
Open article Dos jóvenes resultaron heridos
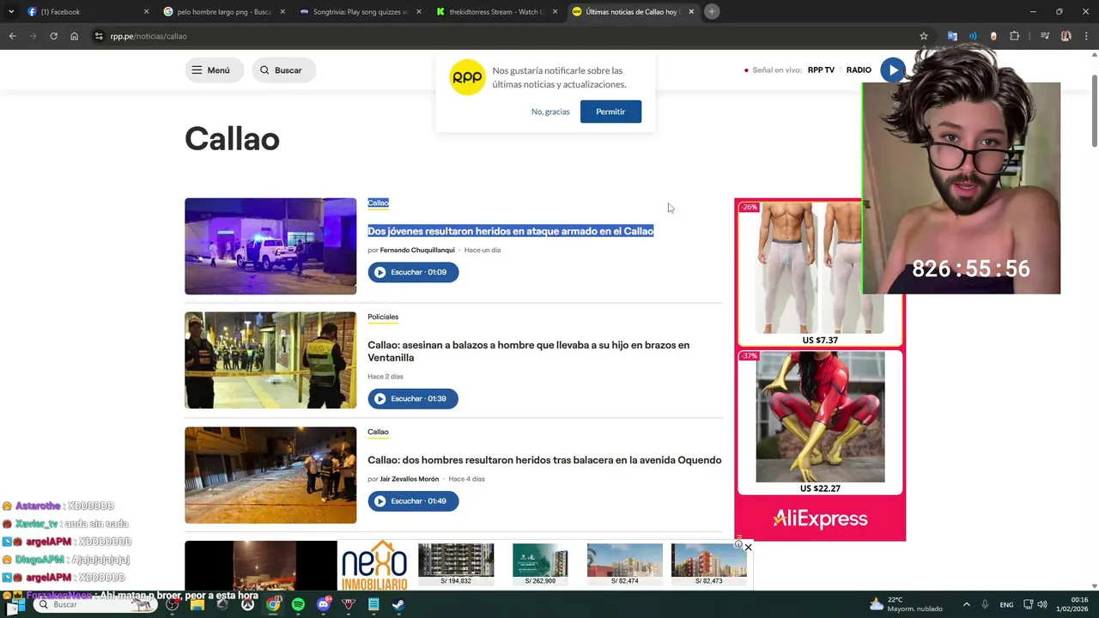tap(511, 231)
